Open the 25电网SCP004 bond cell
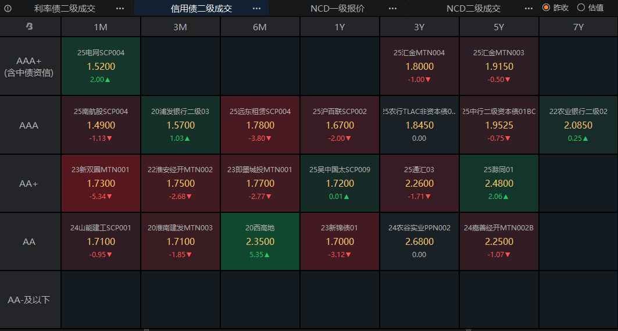The width and height of the screenshot is (618, 331). pyautogui.click(x=101, y=66)
